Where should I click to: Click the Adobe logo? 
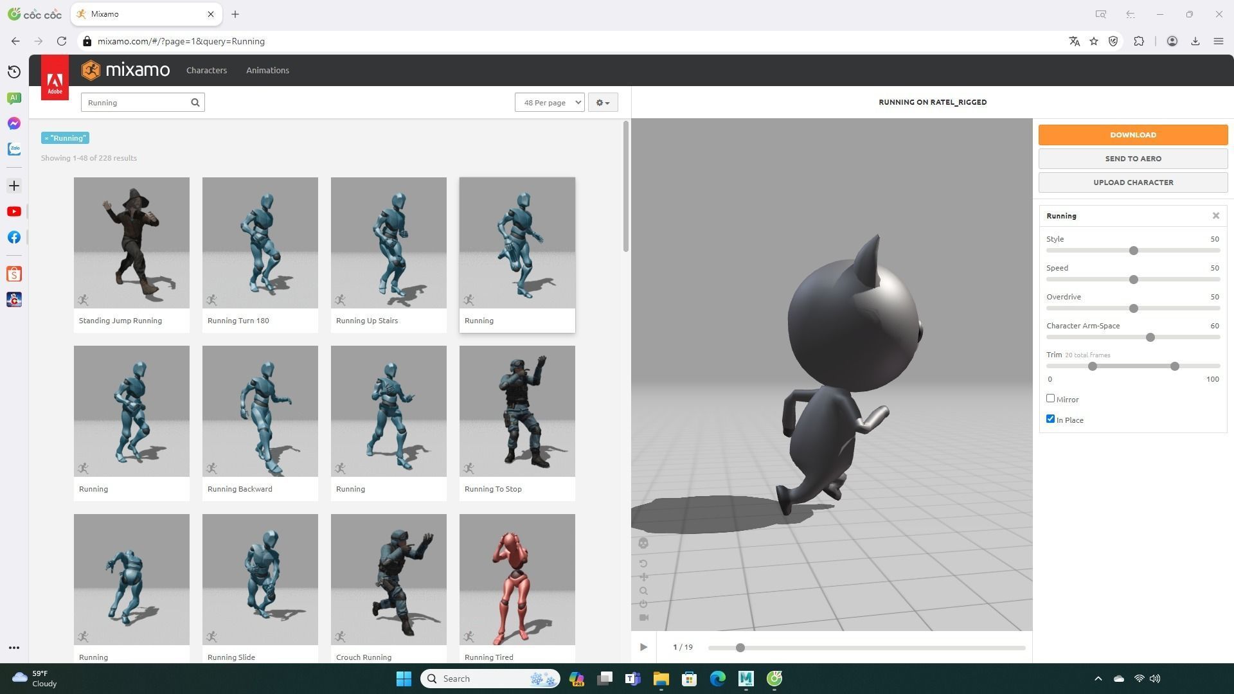55,78
